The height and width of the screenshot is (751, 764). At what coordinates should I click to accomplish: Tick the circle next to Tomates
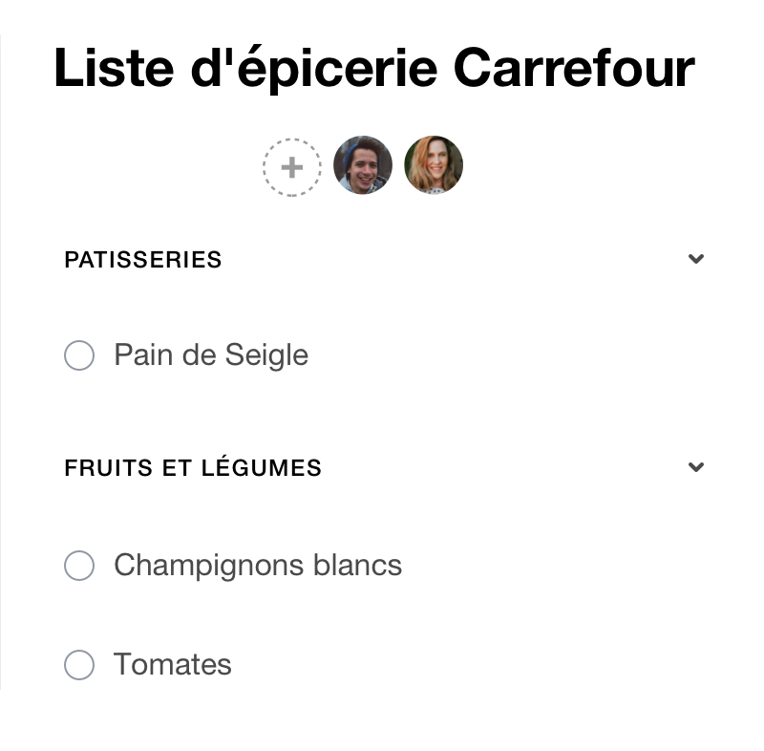click(79, 664)
